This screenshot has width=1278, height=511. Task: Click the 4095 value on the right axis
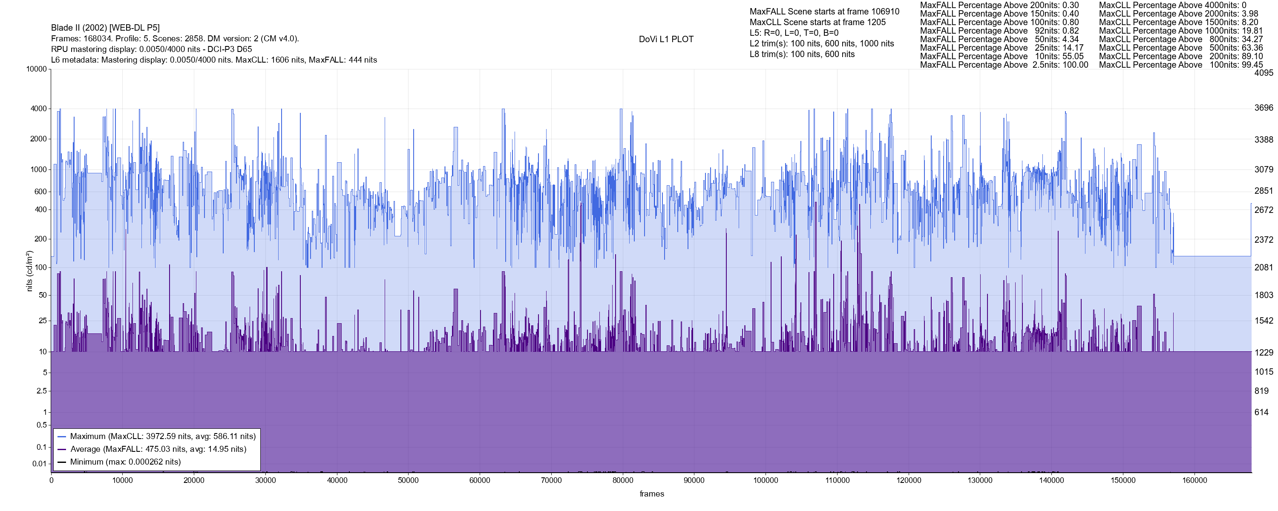(x=1264, y=73)
